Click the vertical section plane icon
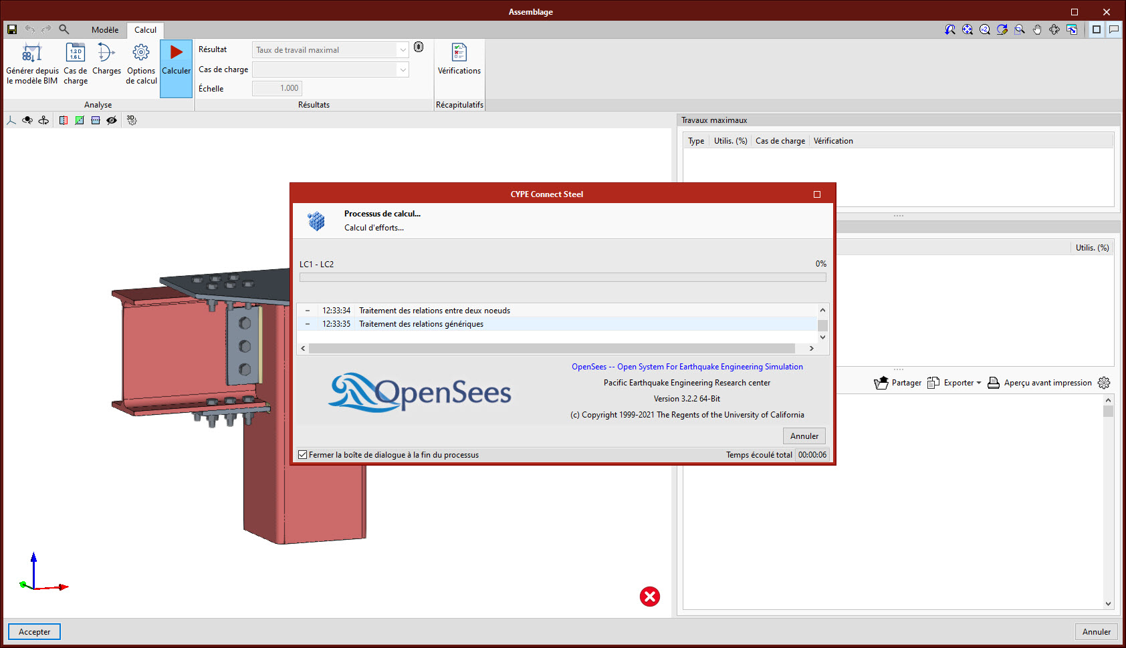 coord(64,120)
